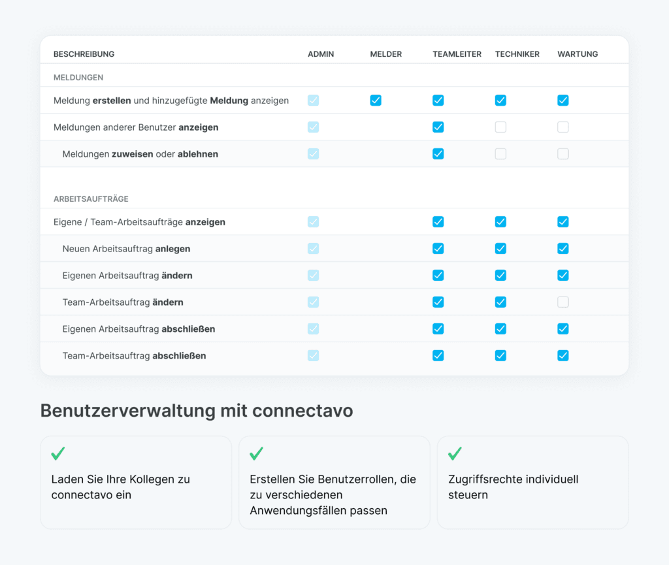Enable Wartung for Meldungen anderer Benutzer anzeigen
Screen dimensions: 669x565
click(563, 127)
